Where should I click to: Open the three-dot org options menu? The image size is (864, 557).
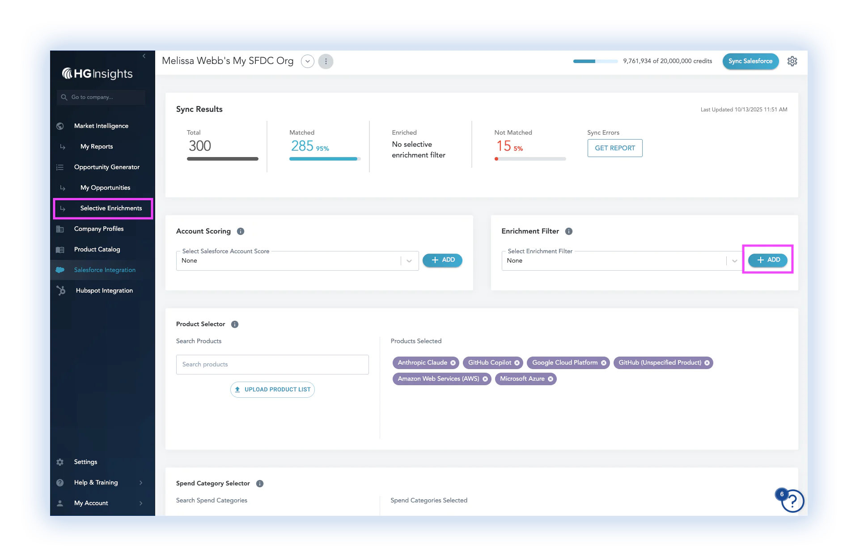[x=326, y=61]
